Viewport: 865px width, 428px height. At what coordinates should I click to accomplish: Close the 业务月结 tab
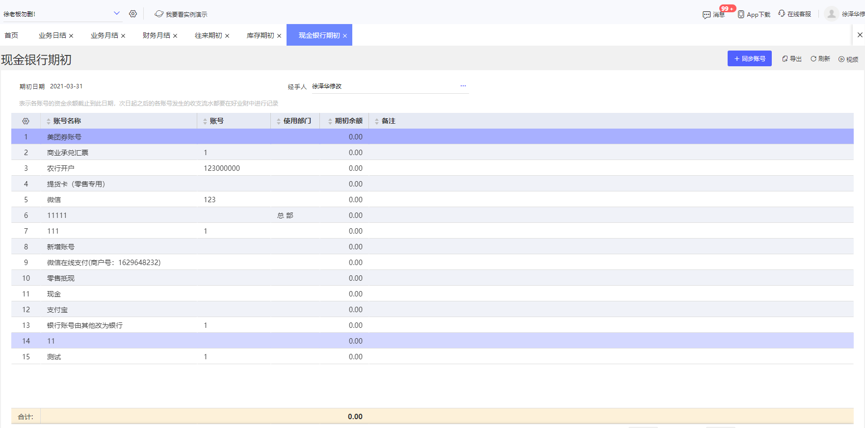click(x=123, y=36)
